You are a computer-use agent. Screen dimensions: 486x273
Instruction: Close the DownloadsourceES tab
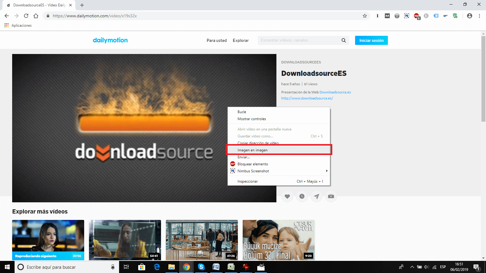coord(70,5)
